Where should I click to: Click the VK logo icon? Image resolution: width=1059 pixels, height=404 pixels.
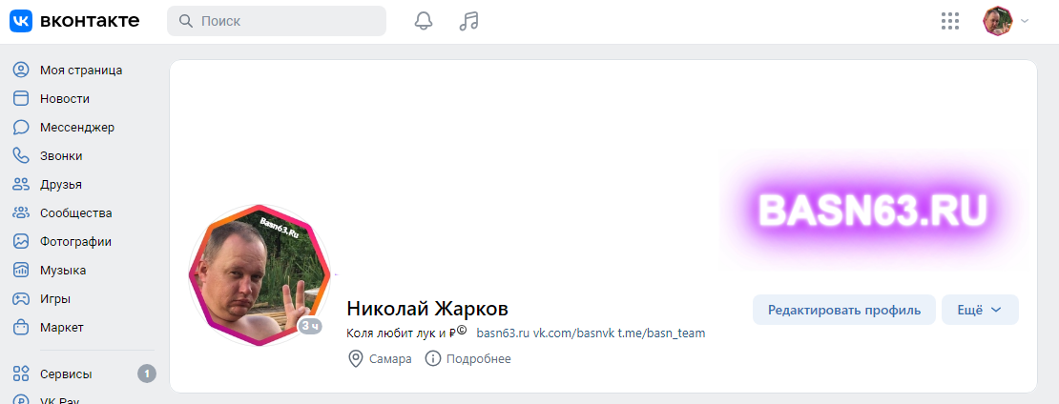click(x=20, y=21)
